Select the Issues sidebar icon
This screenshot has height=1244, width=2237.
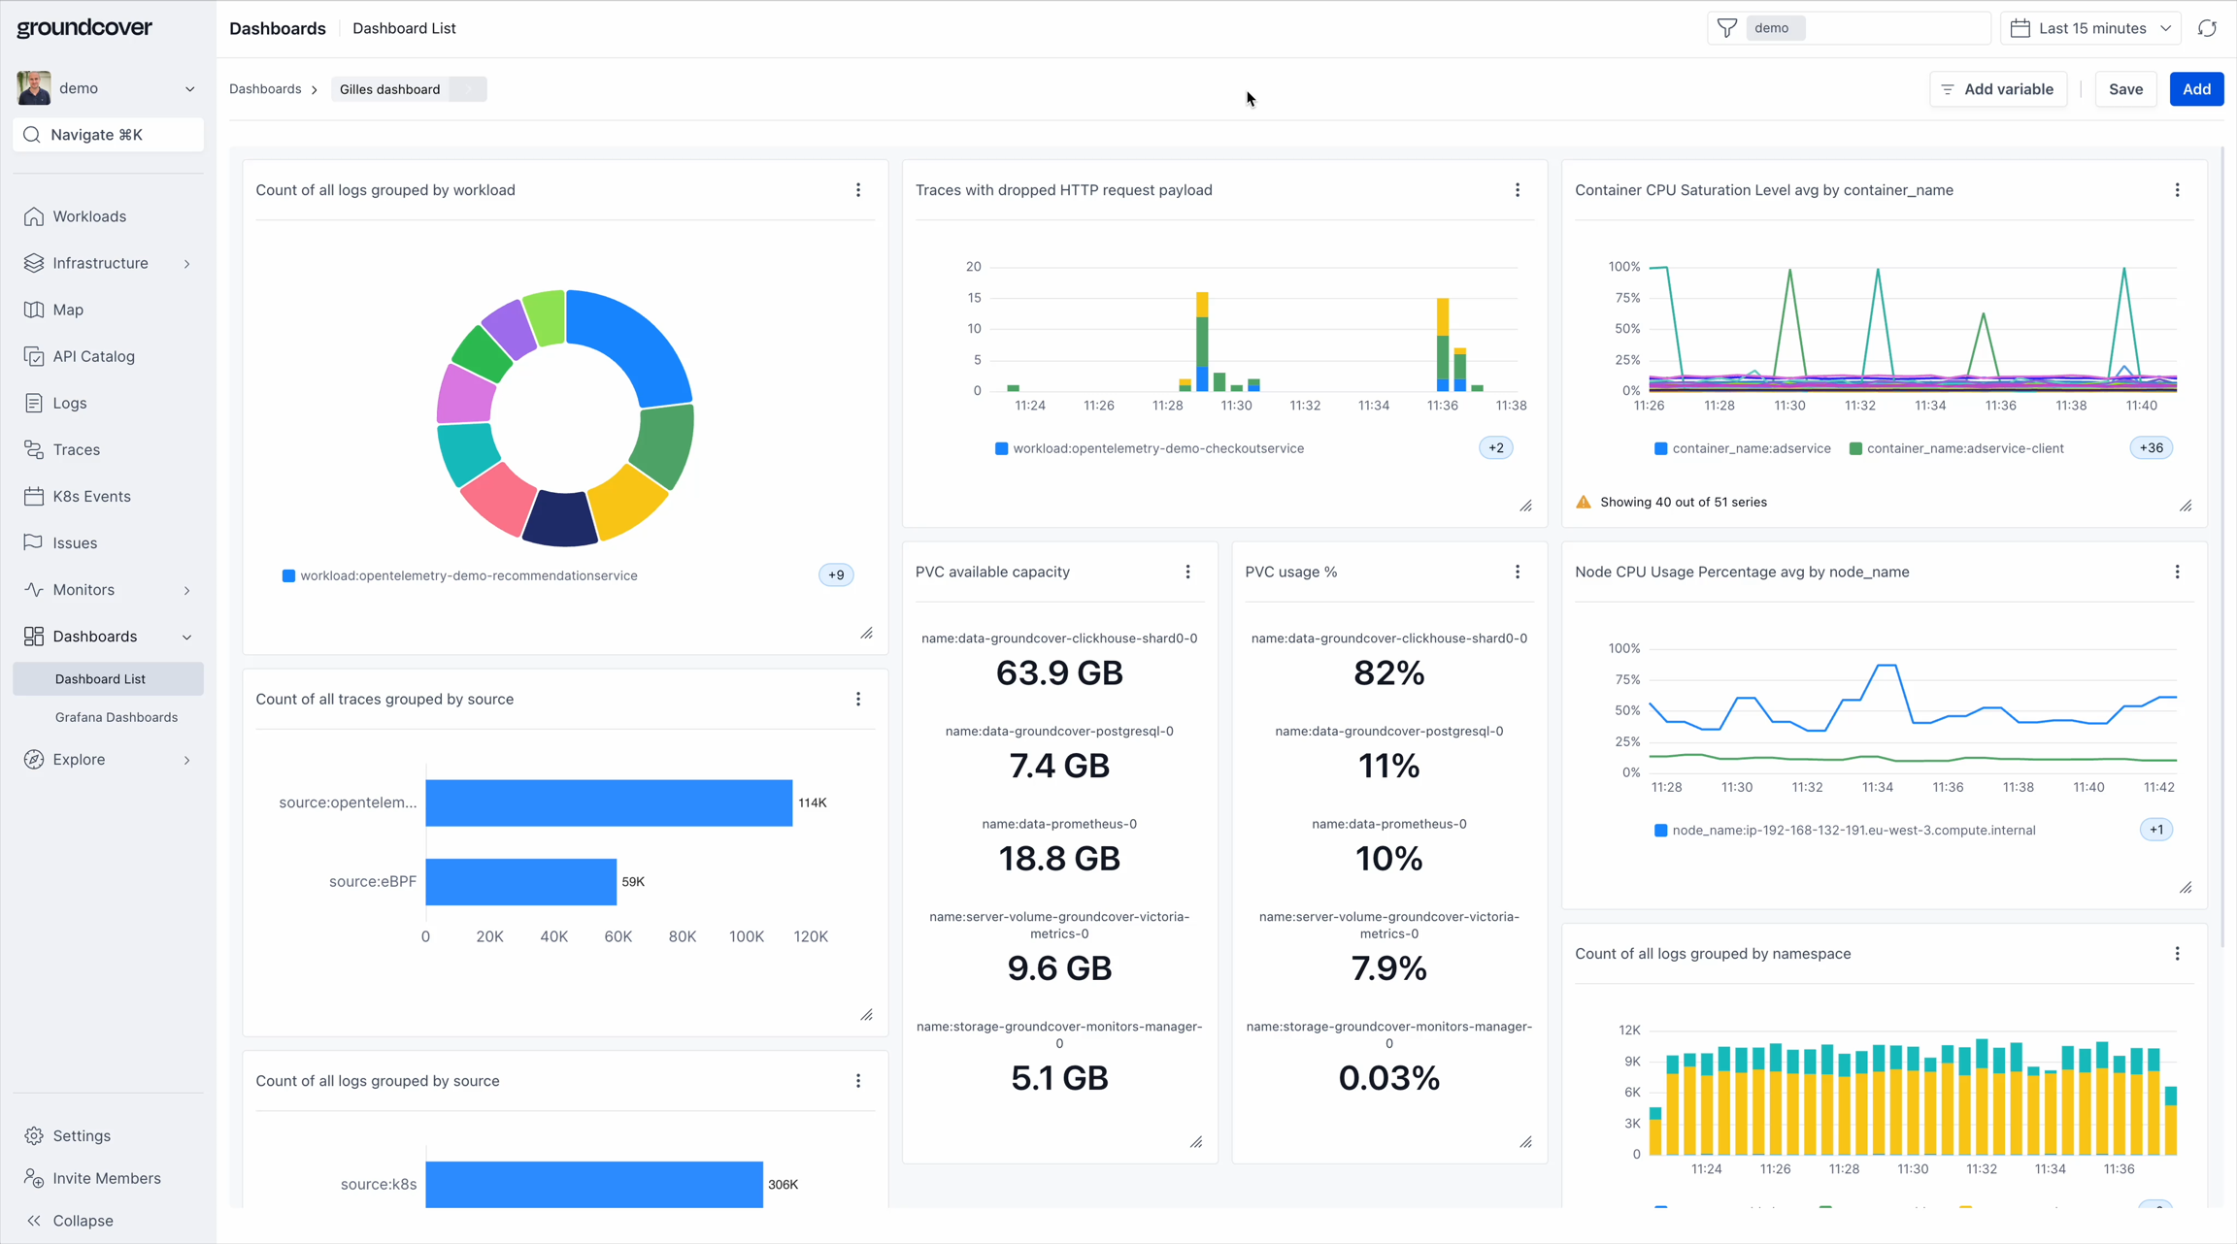35,542
